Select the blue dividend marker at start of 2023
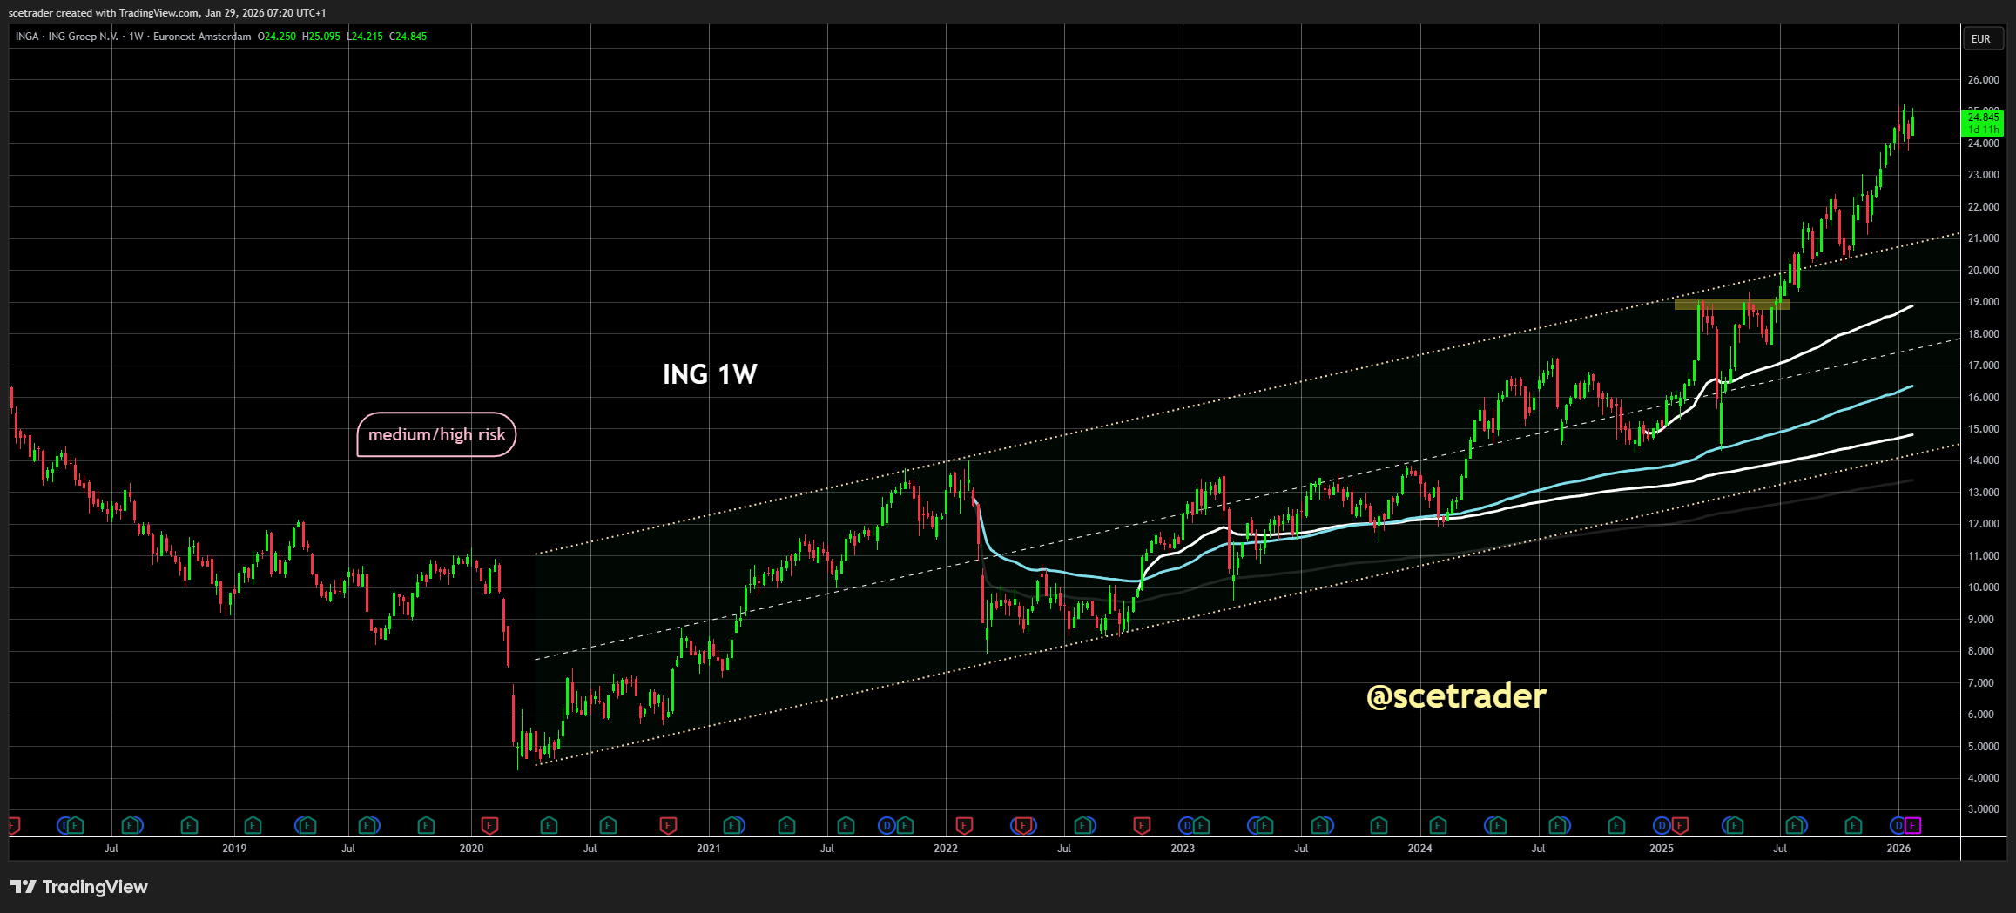The height and width of the screenshot is (913, 2016). 1186,825
